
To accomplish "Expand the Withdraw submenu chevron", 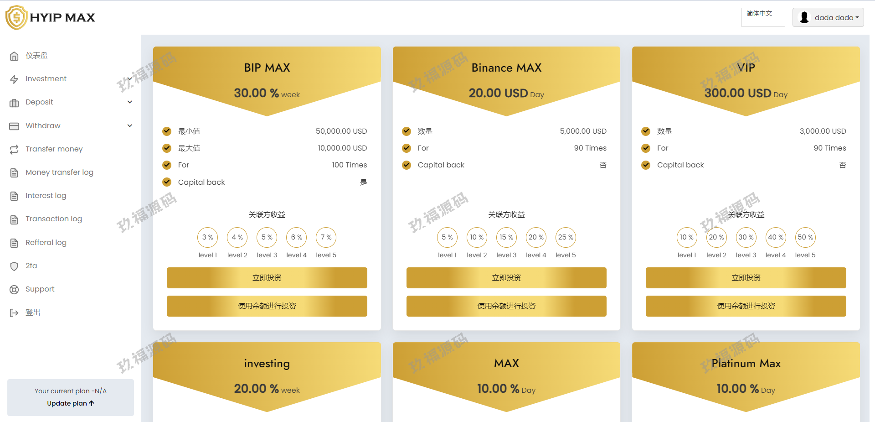I will pyautogui.click(x=130, y=125).
